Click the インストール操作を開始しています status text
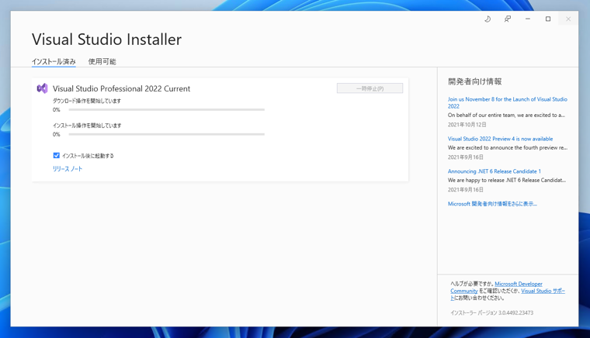590x338 pixels. coord(87,126)
